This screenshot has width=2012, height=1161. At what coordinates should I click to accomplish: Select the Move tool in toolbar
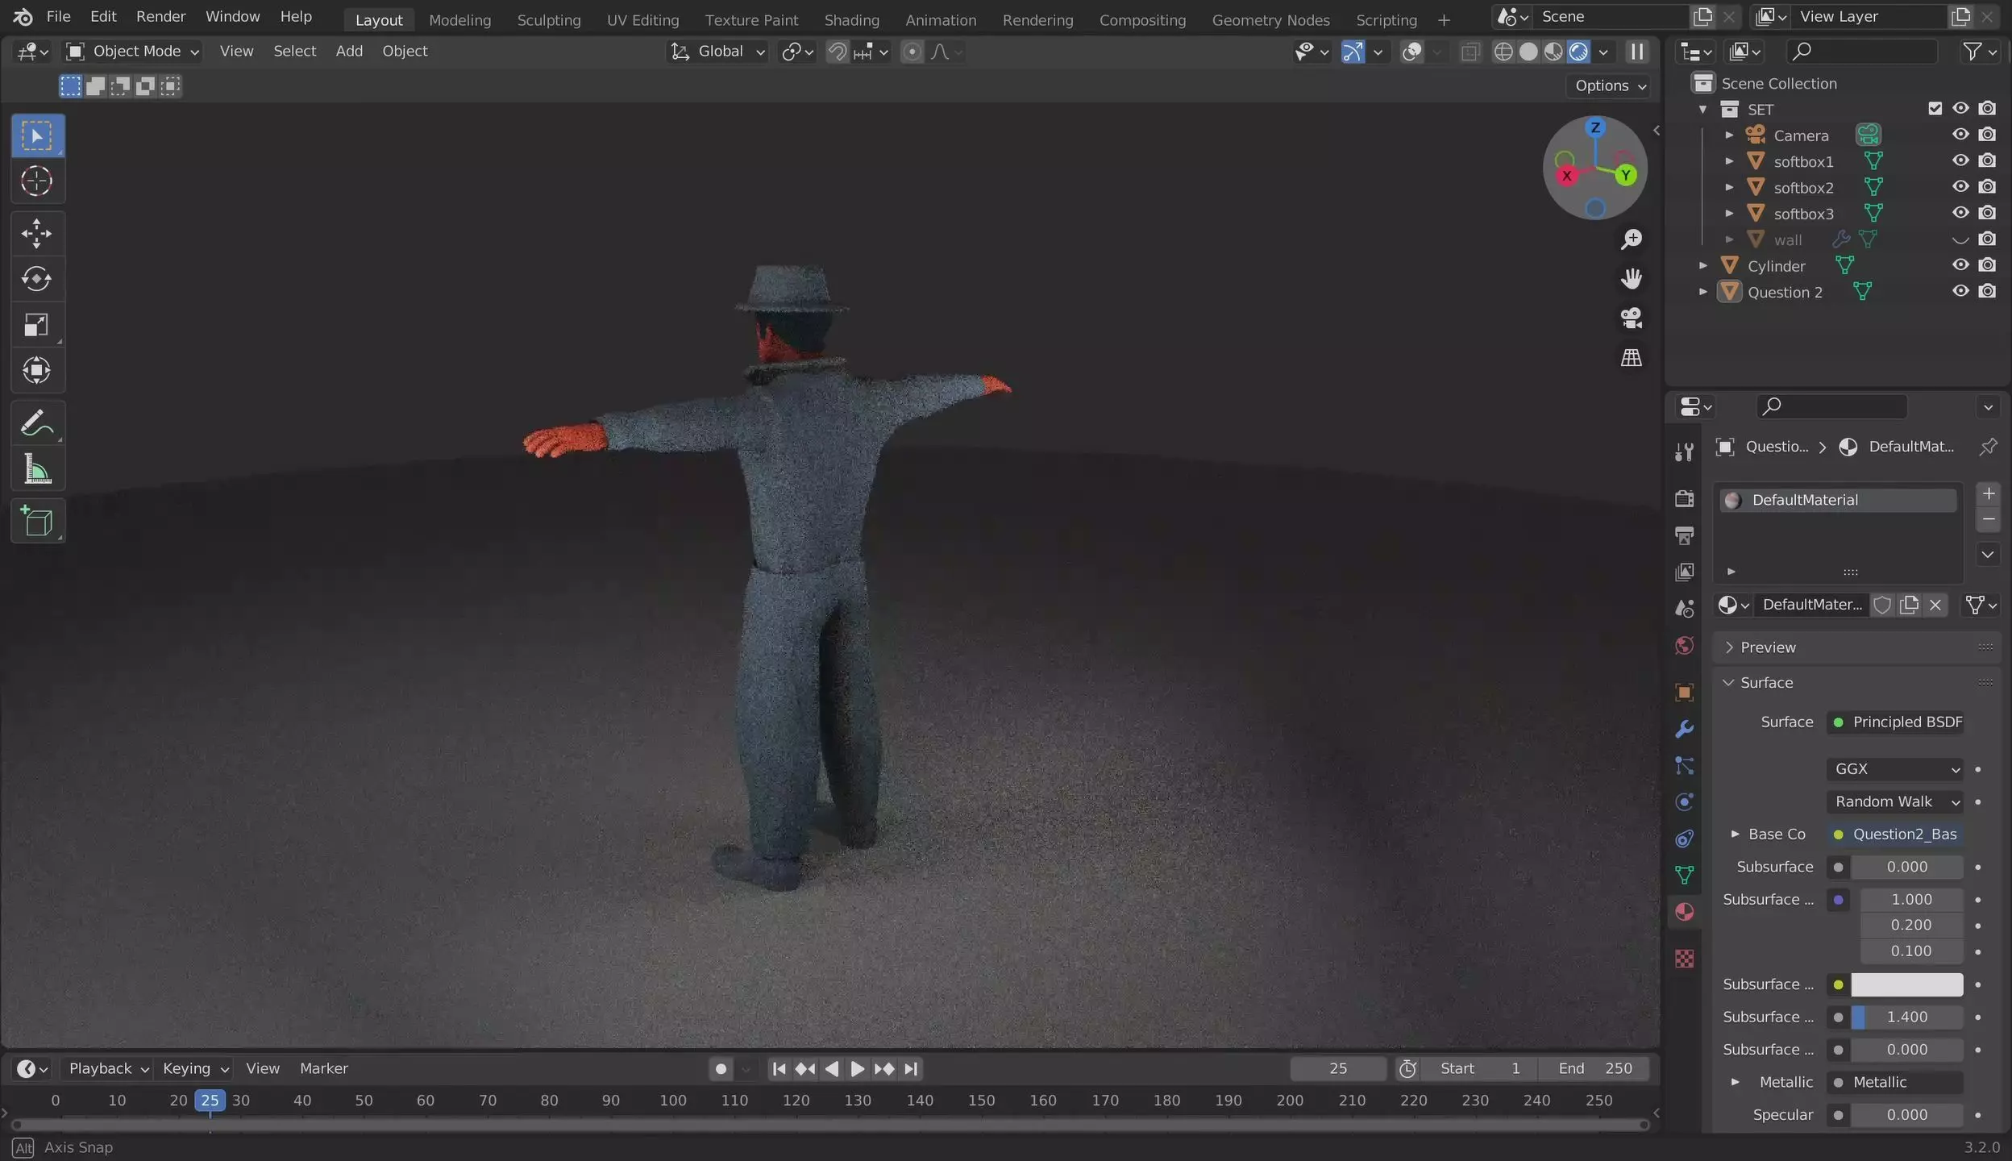[36, 234]
